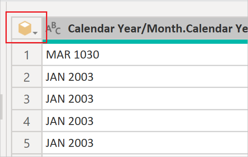Select row number 5
248x157 pixels.
[27, 143]
